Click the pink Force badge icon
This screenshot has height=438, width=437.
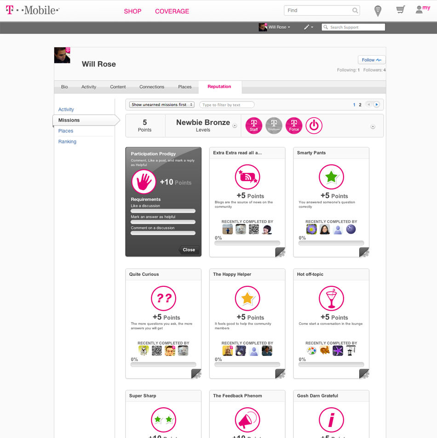[x=294, y=125]
